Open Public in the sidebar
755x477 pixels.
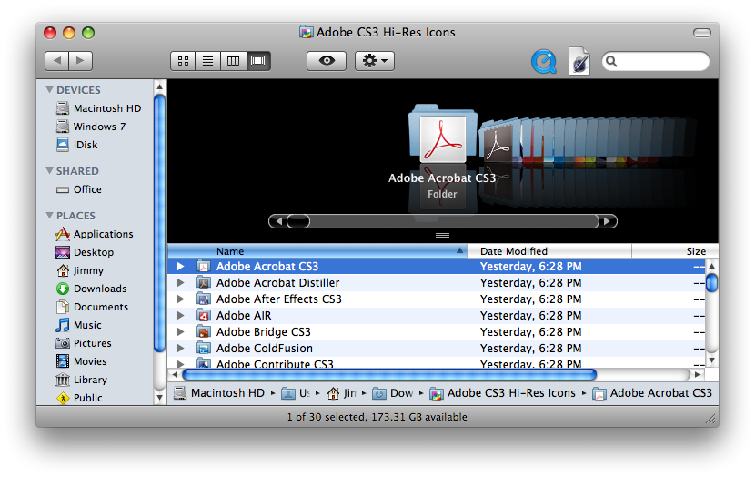click(79, 398)
